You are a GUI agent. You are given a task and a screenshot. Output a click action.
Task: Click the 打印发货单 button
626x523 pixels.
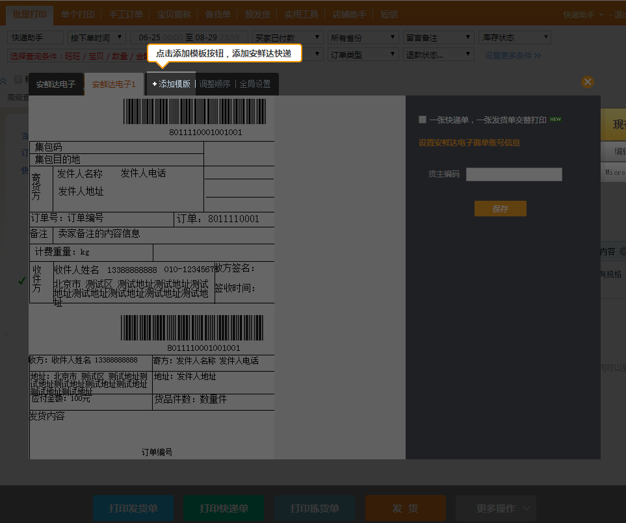(133, 508)
